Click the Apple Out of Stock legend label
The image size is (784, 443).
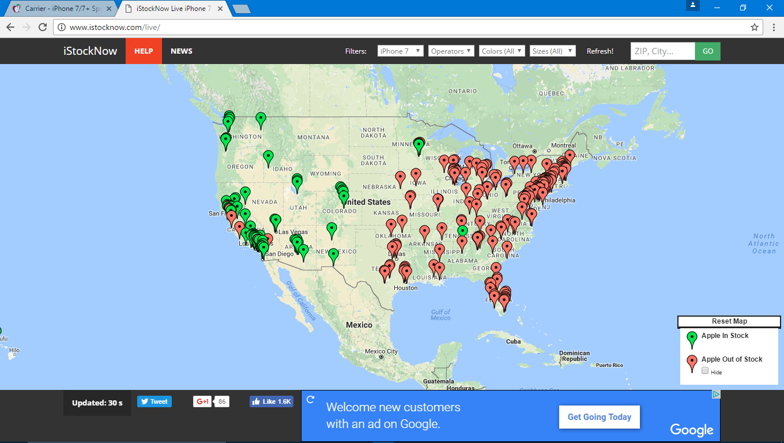(732, 359)
